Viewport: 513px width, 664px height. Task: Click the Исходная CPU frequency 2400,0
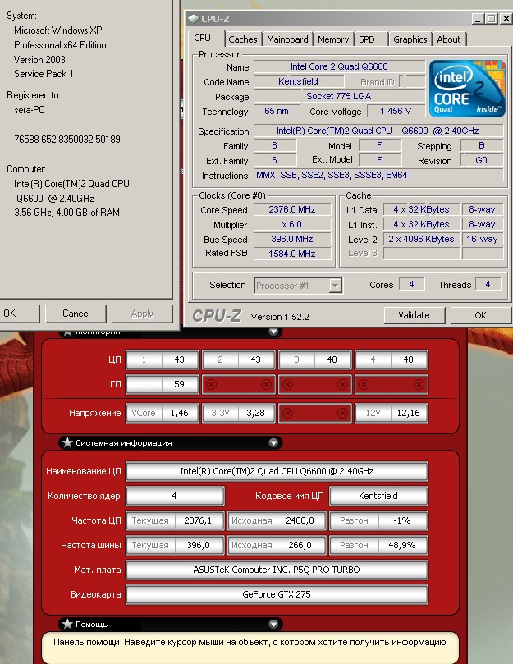[x=277, y=520]
